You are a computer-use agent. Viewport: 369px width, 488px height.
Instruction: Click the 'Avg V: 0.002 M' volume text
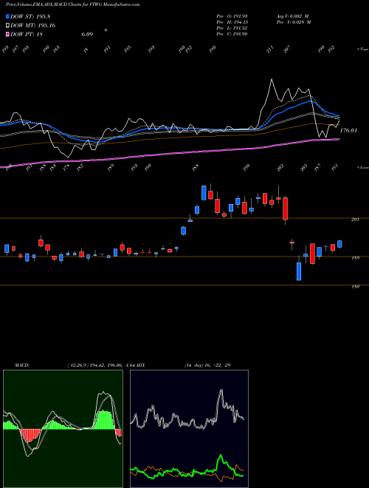(292, 16)
